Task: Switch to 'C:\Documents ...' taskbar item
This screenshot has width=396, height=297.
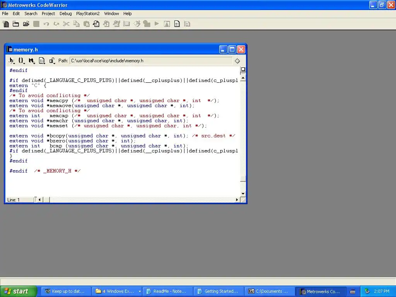Action: [270, 292]
